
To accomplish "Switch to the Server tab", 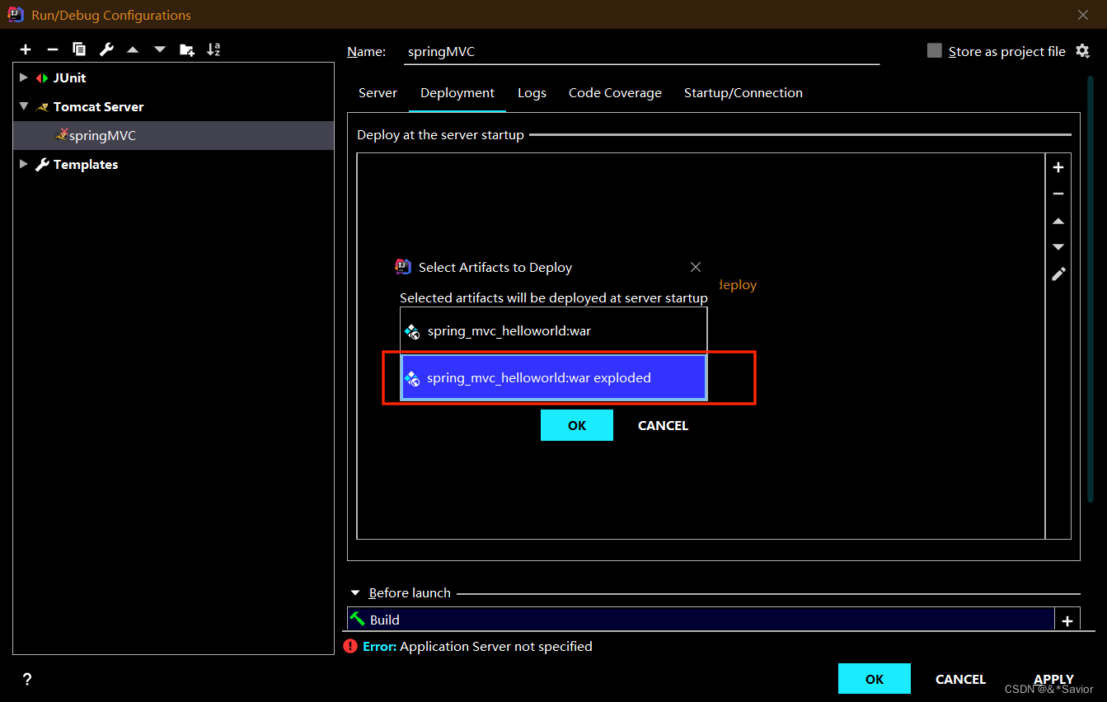I will click(378, 93).
